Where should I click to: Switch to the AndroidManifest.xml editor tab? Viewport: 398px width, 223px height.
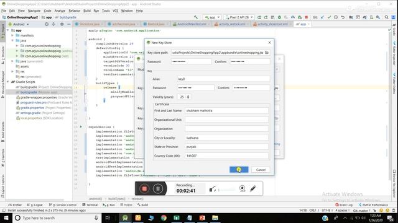192,24
